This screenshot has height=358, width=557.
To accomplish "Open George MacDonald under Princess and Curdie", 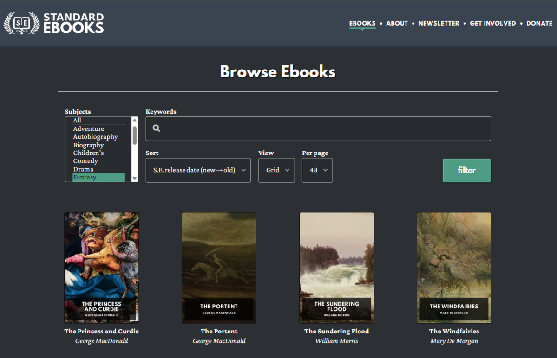I will pos(102,341).
